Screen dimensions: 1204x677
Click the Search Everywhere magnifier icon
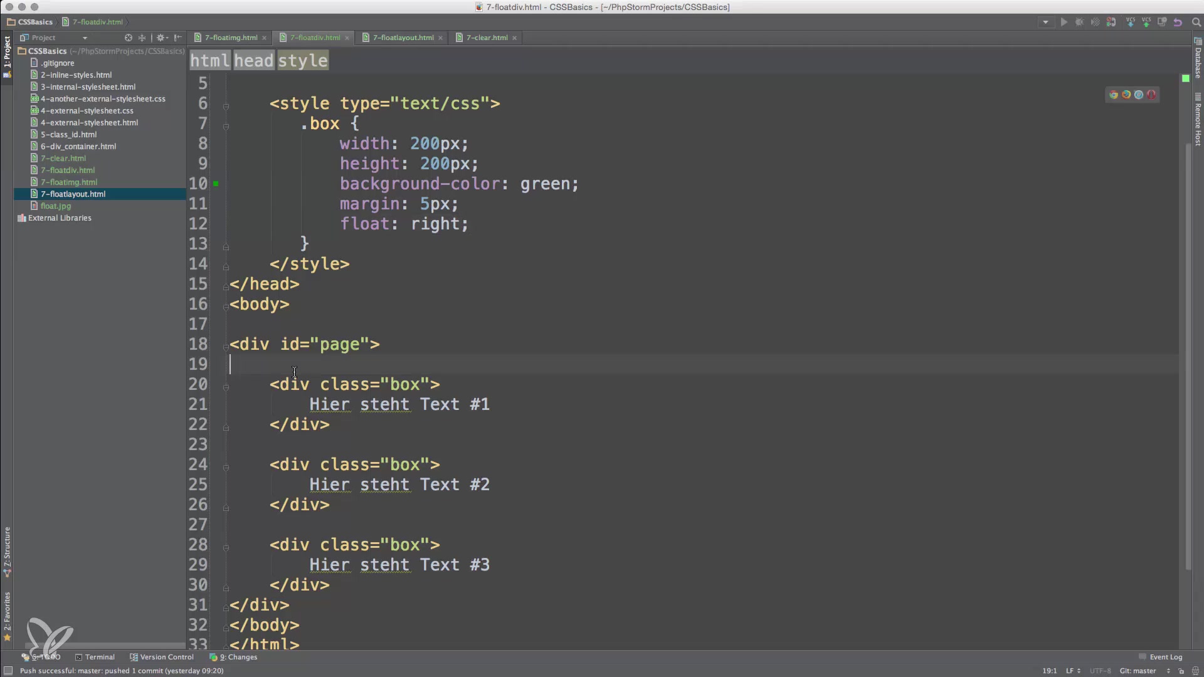pos(1196,22)
